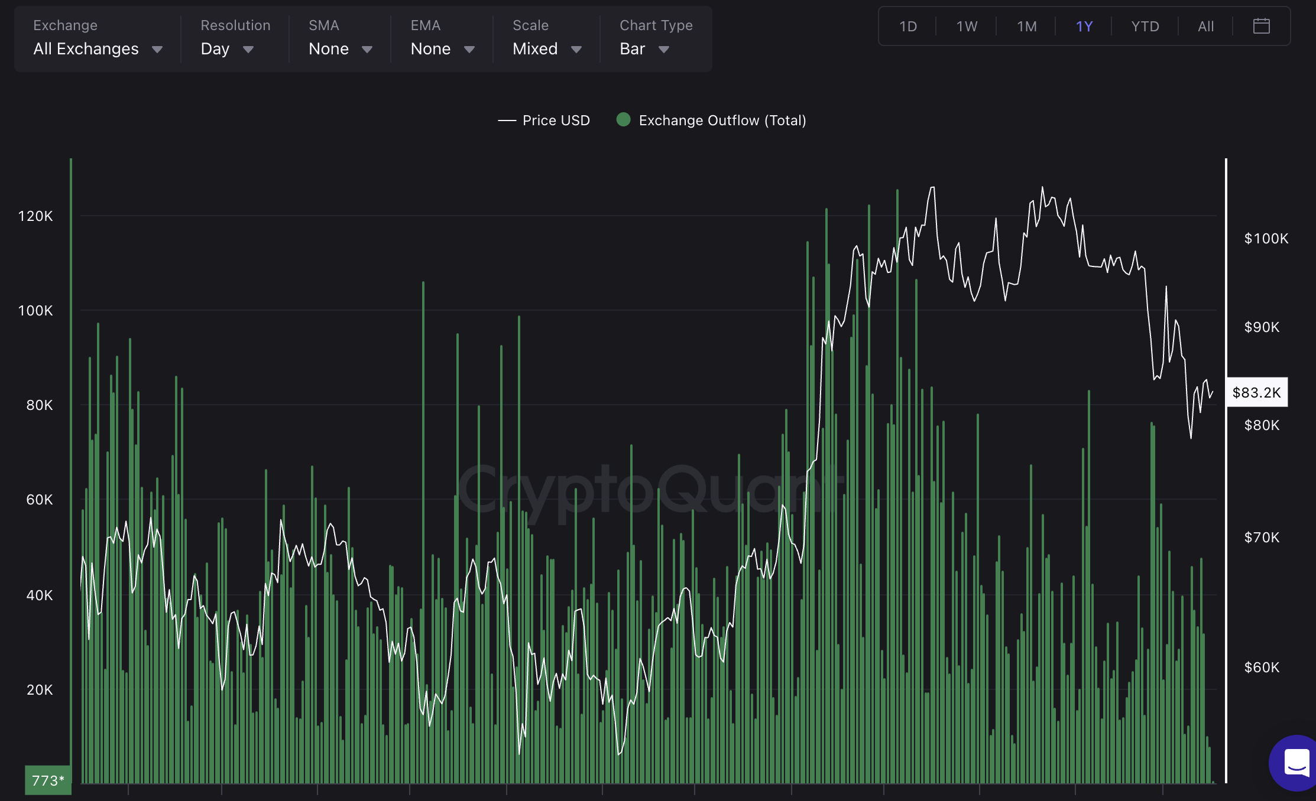
Task: Open the All Exchanges selector
Action: click(x=86, y=49)
